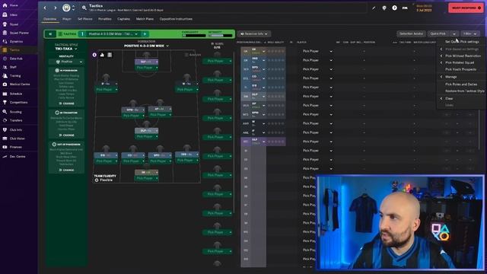Open Staff icon in sidebar
Viewport: 487px width, 274px height.
point(5,67)
